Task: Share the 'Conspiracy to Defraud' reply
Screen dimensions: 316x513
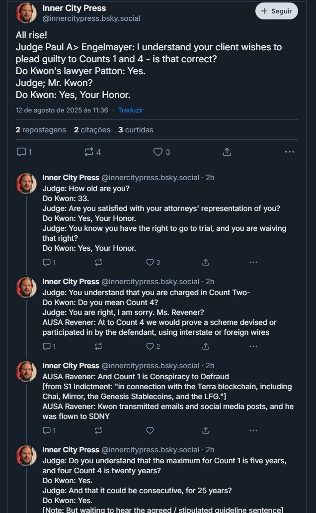Action: pyautogui.click(x=206, y=430)
